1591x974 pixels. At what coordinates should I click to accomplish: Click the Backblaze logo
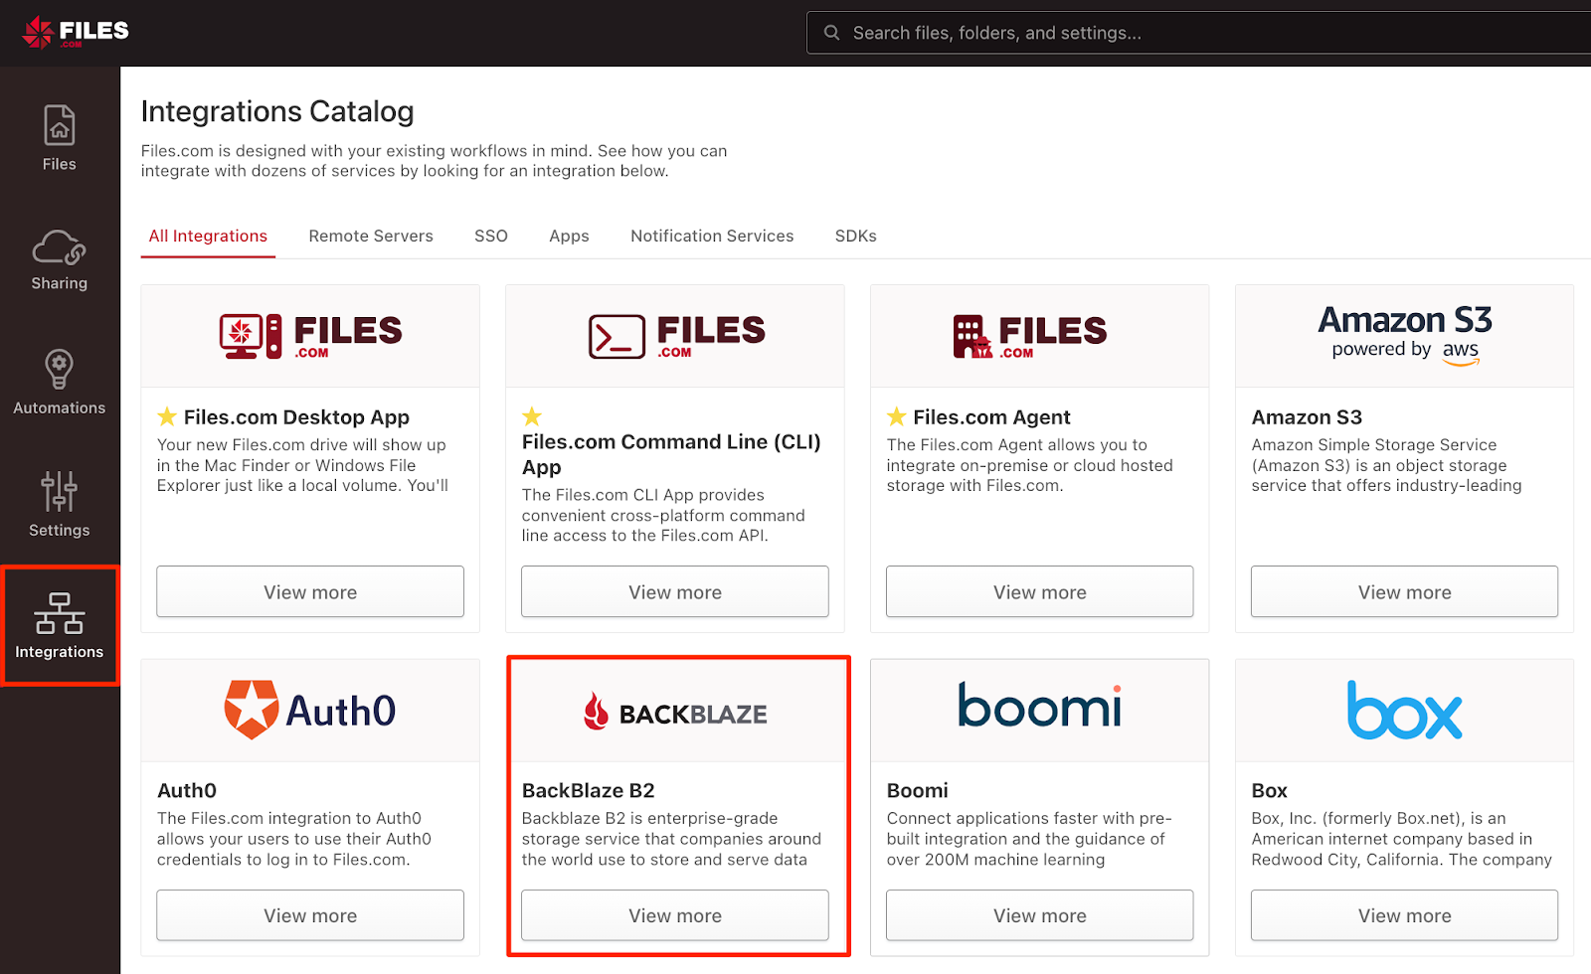click(676, 713)
